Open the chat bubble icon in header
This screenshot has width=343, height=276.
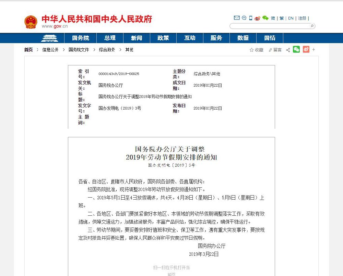[x=244, y=18]
